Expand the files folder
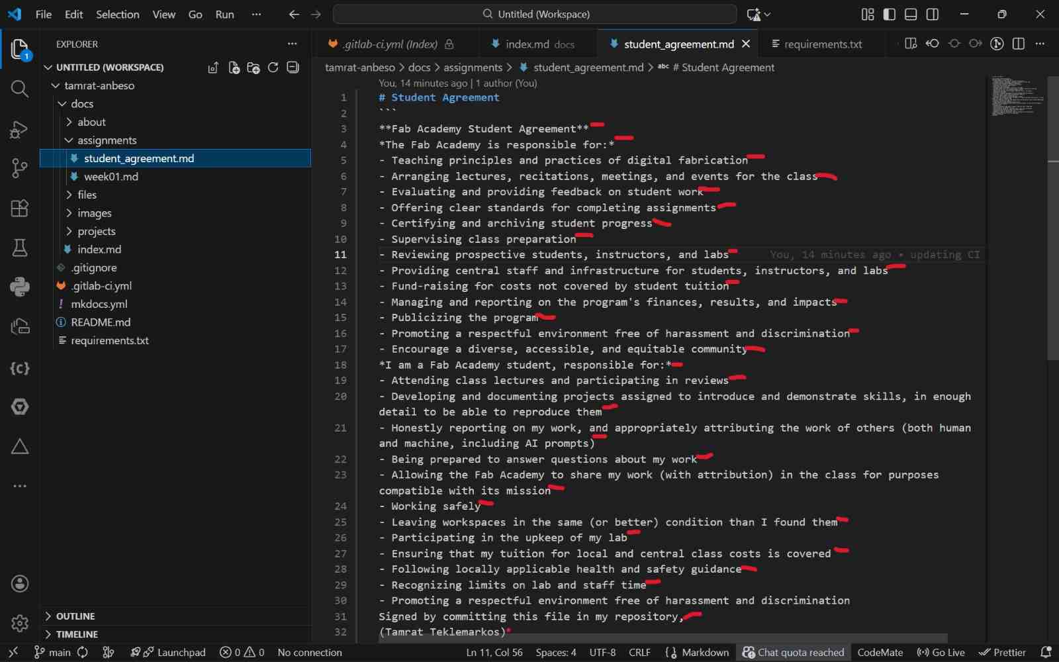 (69, 195)
